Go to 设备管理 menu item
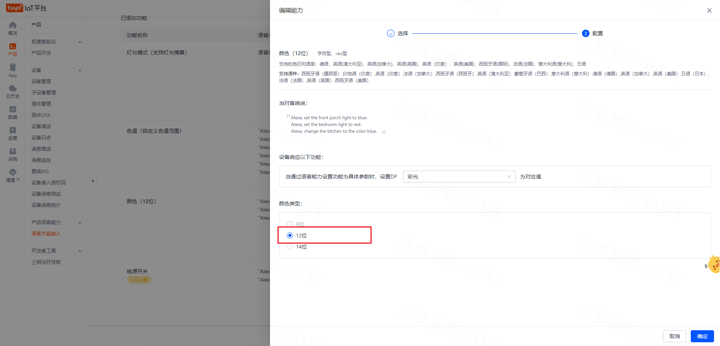720x346 pixels. click(41, 81)
